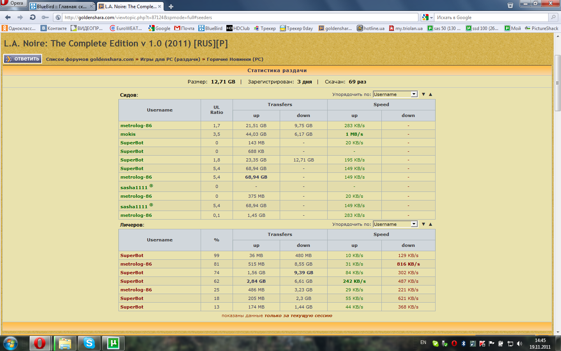Viewport: 561px width, 351px height.
Task: Sort Сидов list descending with down arrow
Action: [x=423, y=94]
